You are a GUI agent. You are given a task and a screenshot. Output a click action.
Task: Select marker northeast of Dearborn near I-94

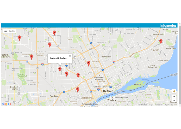(78, 90)
